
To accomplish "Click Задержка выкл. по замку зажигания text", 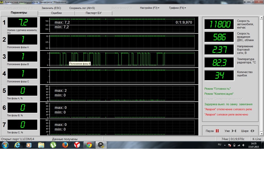I will coord(228,104).
